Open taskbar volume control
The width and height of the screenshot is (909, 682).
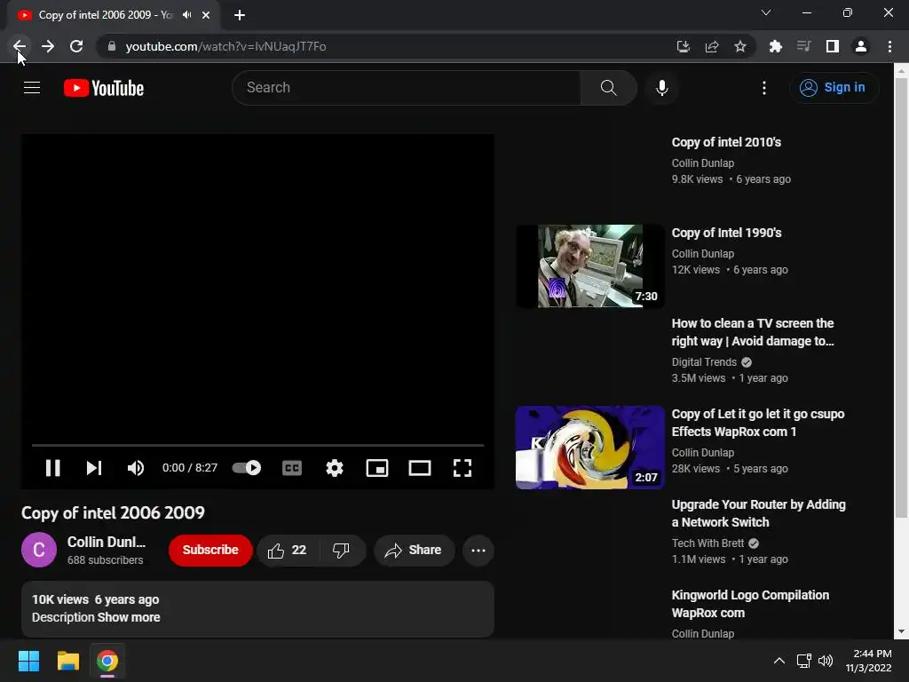826,661
